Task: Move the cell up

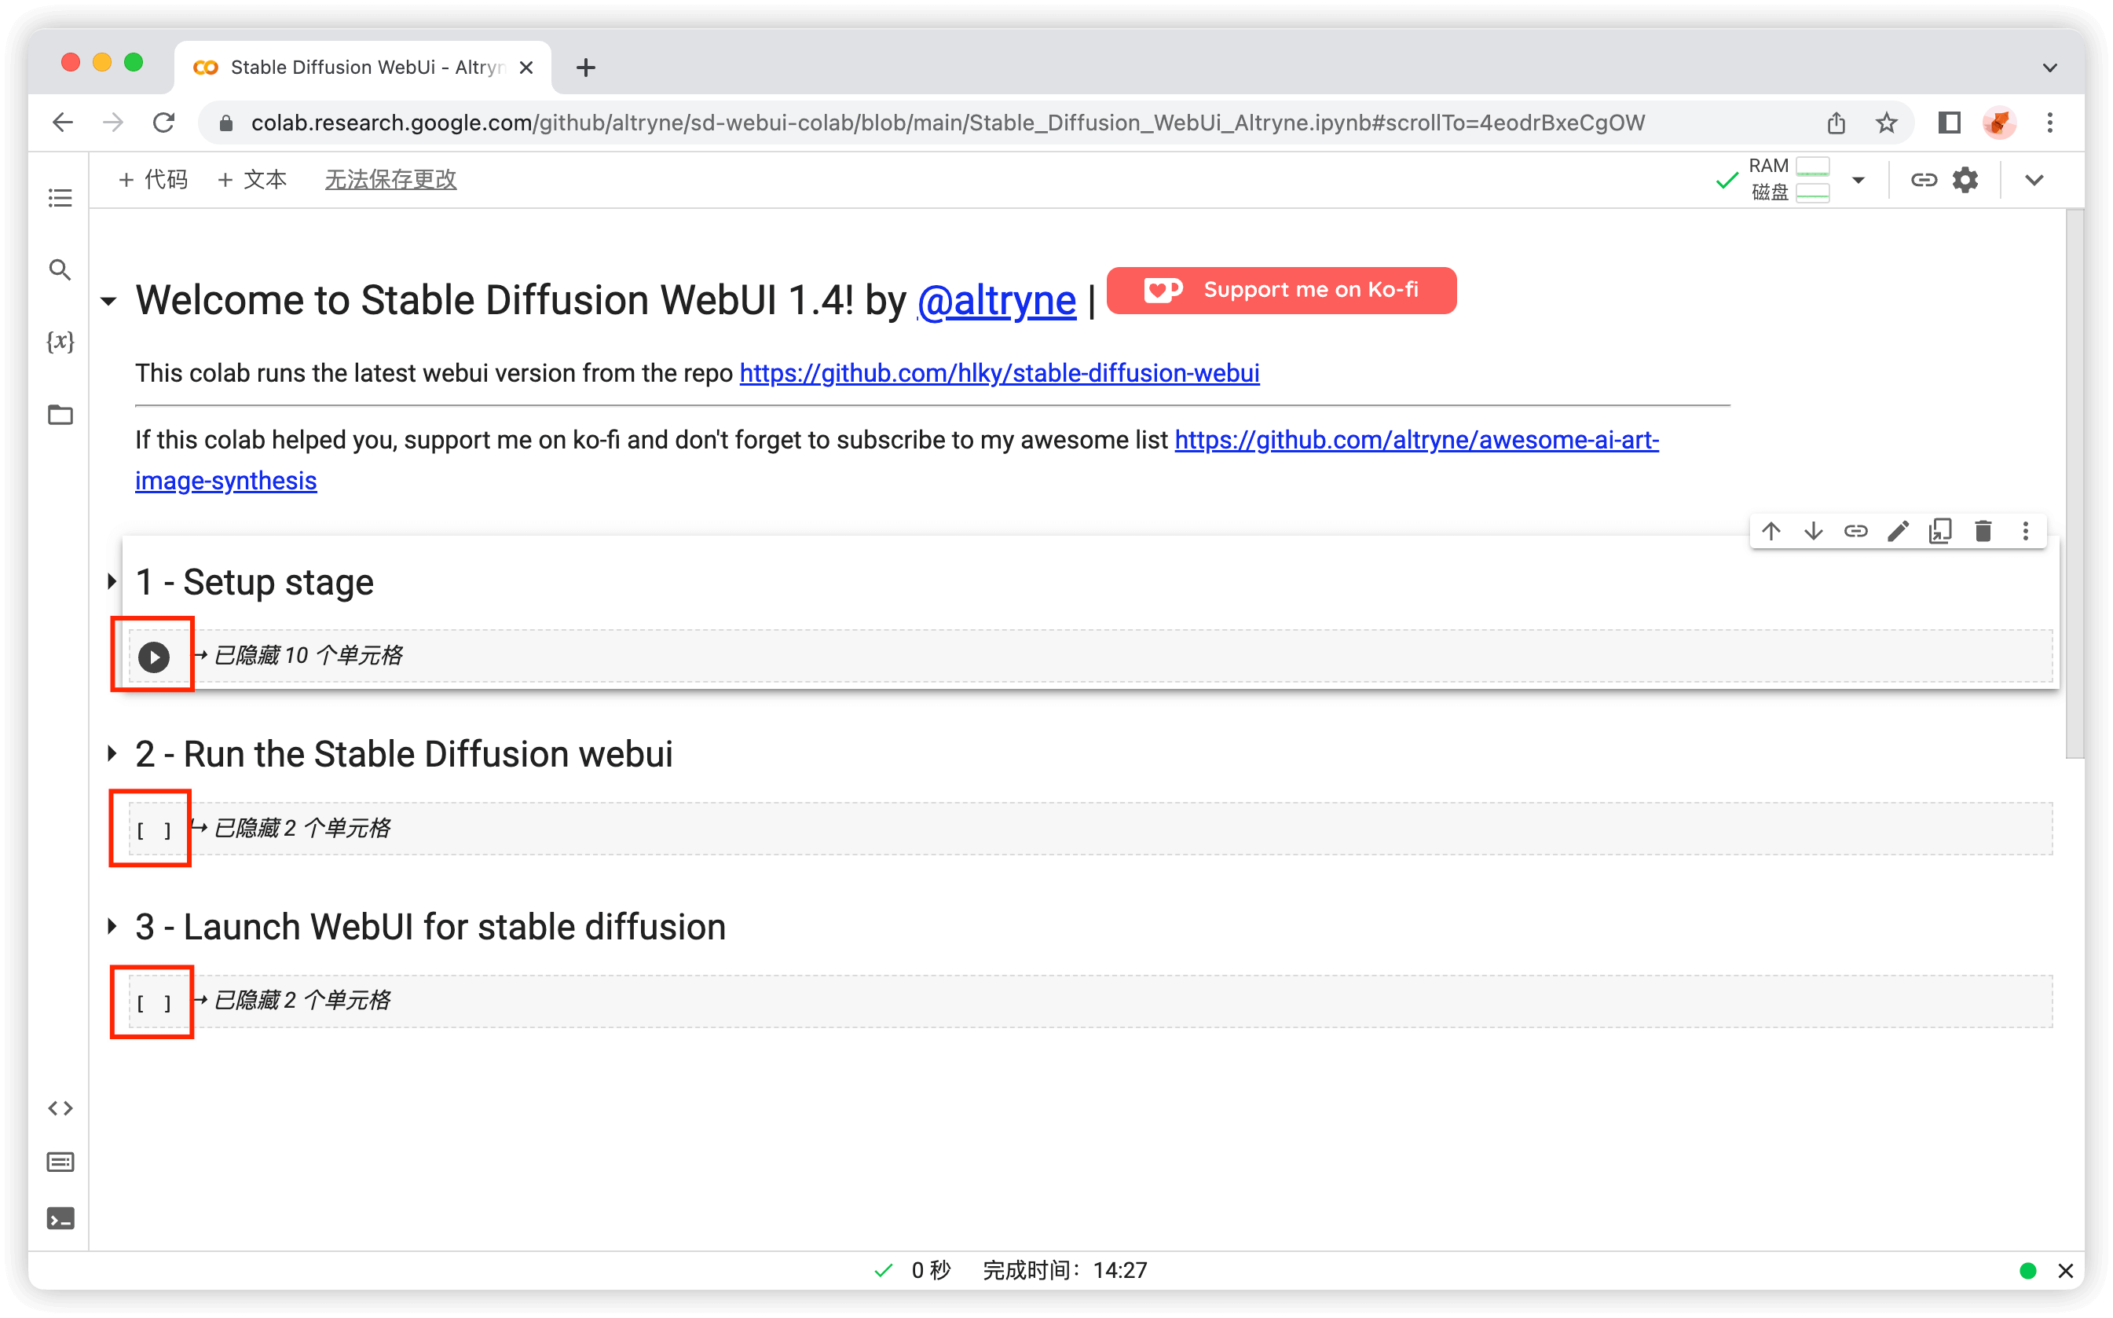Action: click(1771, 531)
